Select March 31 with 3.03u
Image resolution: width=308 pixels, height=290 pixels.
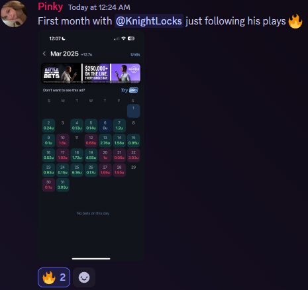[x=63, y=185]
